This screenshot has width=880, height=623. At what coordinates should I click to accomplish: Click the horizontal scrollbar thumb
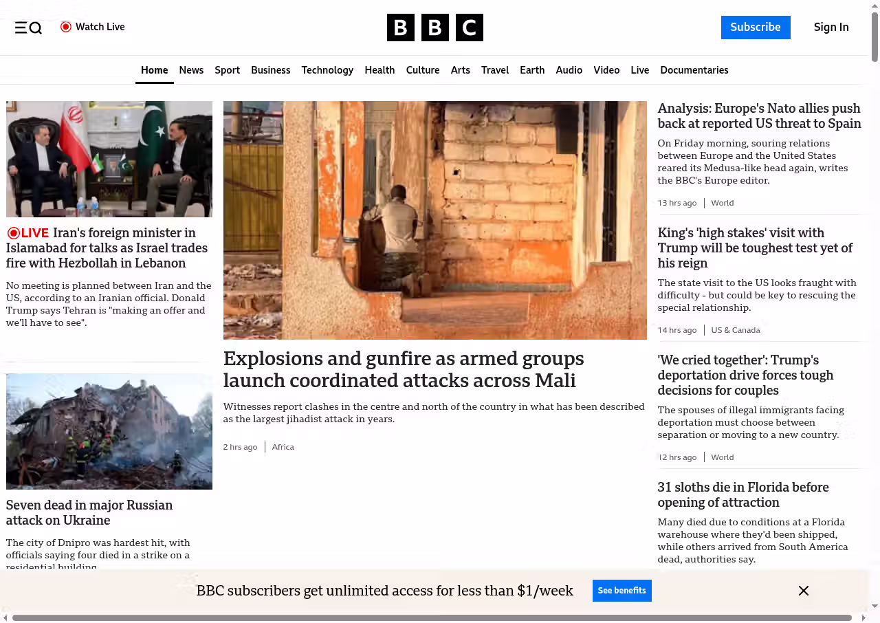pyautogui.click(x=432, y=617)
